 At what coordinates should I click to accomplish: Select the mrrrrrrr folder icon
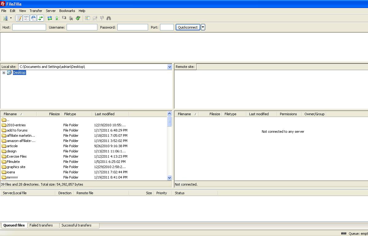(4, 177)
